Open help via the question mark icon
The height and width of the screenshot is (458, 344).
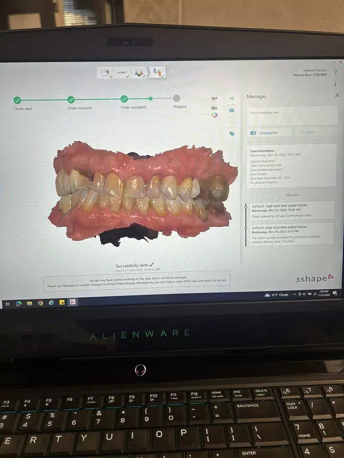coord(336,73)
